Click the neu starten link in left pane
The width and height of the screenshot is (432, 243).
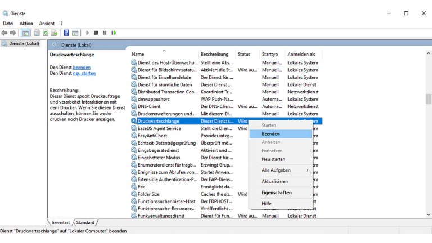pos(84,73)
